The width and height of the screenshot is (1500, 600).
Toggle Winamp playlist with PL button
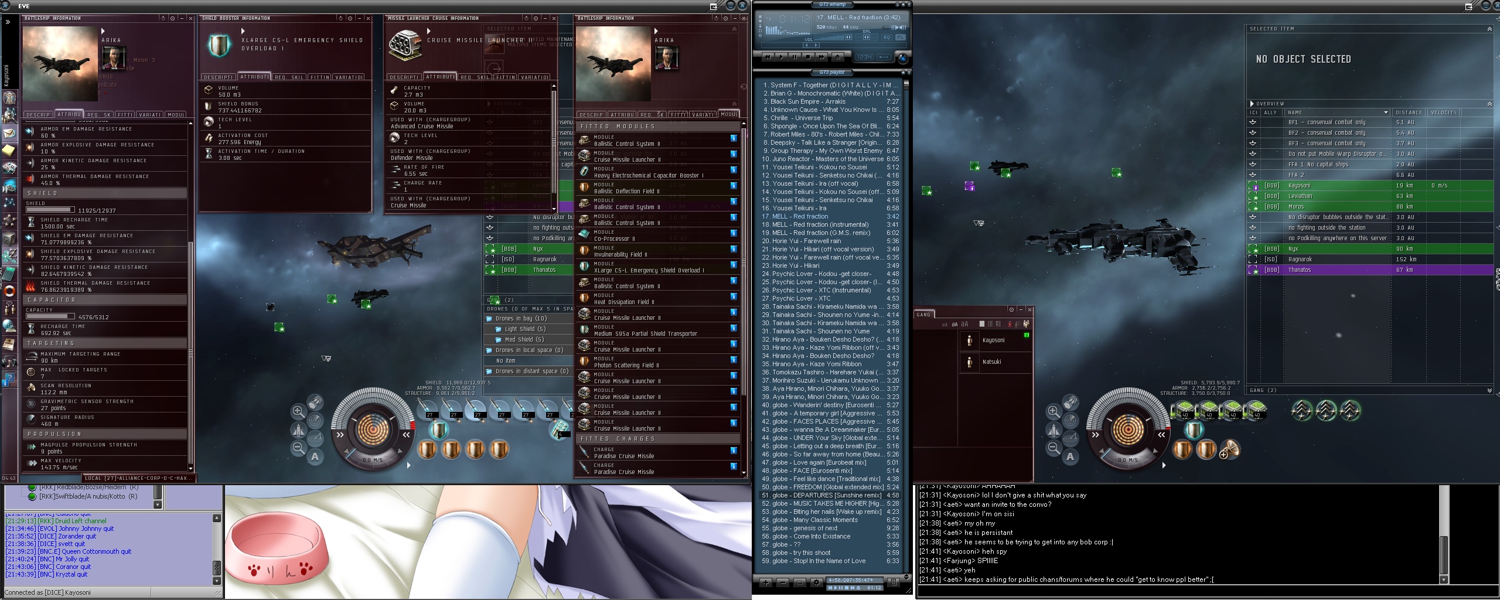pyautogui.click(x=900, y=37)
